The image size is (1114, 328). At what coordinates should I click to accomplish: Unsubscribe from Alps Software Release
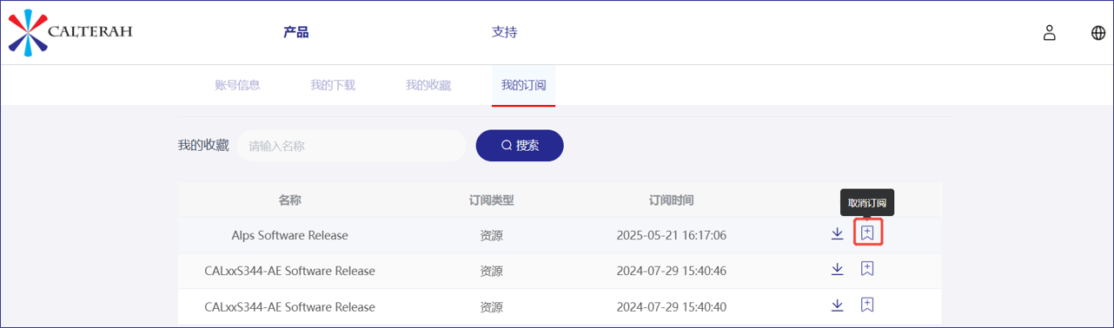[867, 233]
